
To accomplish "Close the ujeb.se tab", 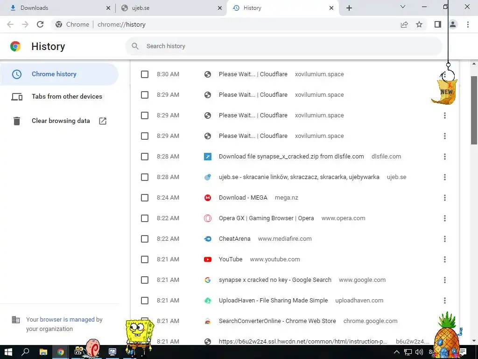I will [x=220, y=8].
